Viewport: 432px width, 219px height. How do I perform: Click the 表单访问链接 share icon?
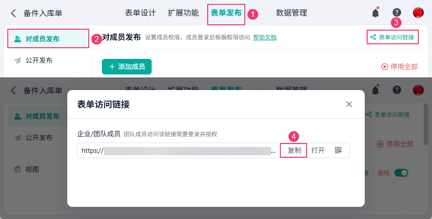pyautogui.click(x=373, y=37)
